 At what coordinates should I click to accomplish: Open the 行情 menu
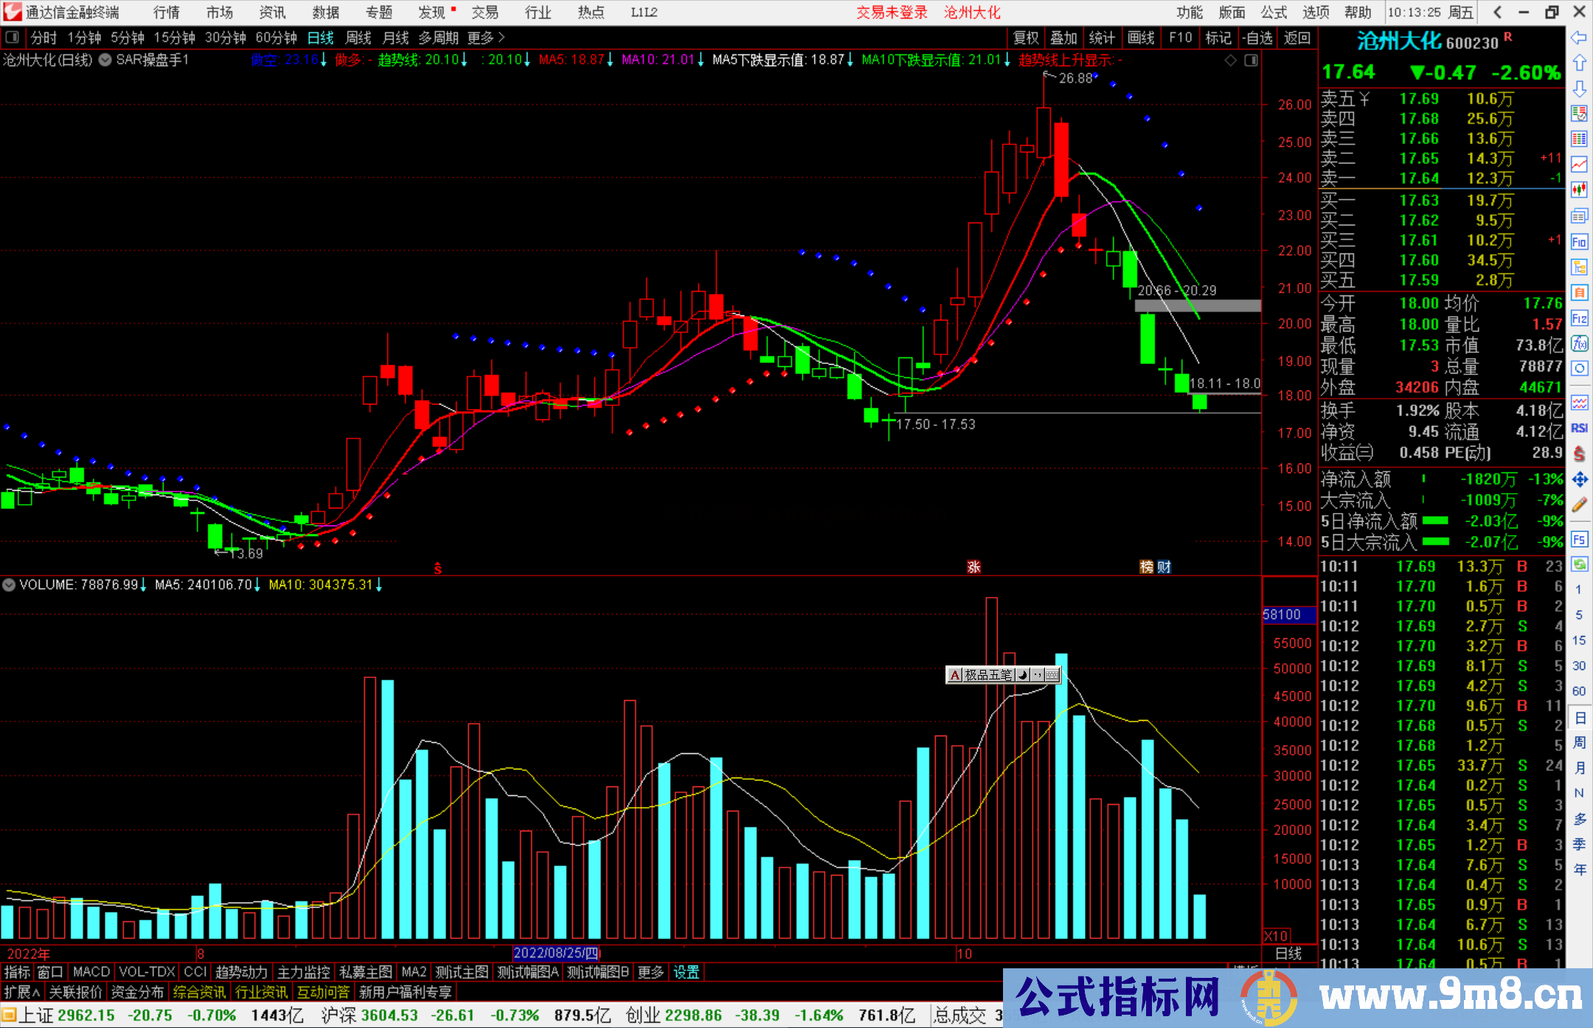pyautogui.click(x=167, y=13)
